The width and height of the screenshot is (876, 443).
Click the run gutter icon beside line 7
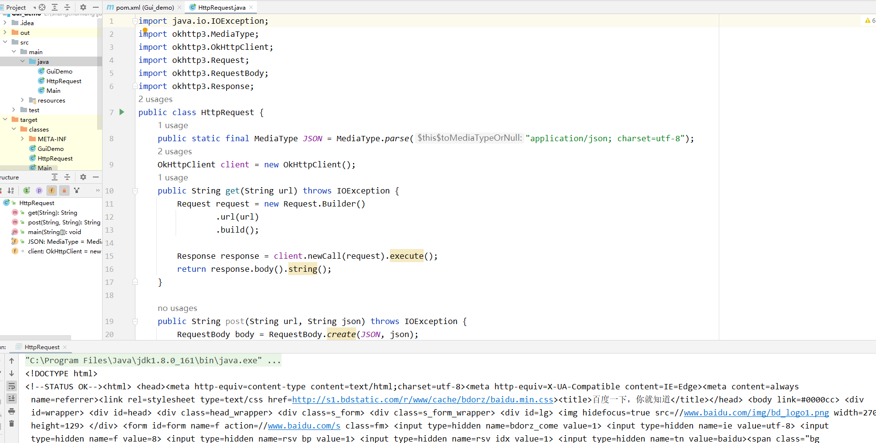pos(122,112)
